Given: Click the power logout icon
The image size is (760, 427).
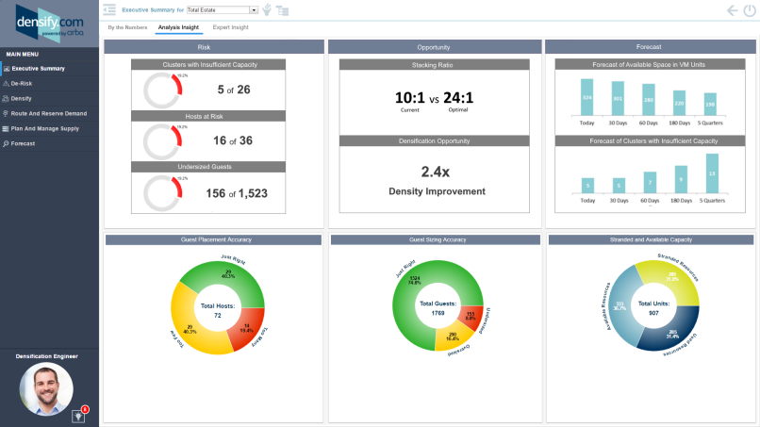Looking at the screenshot, I should pos(750,10).
